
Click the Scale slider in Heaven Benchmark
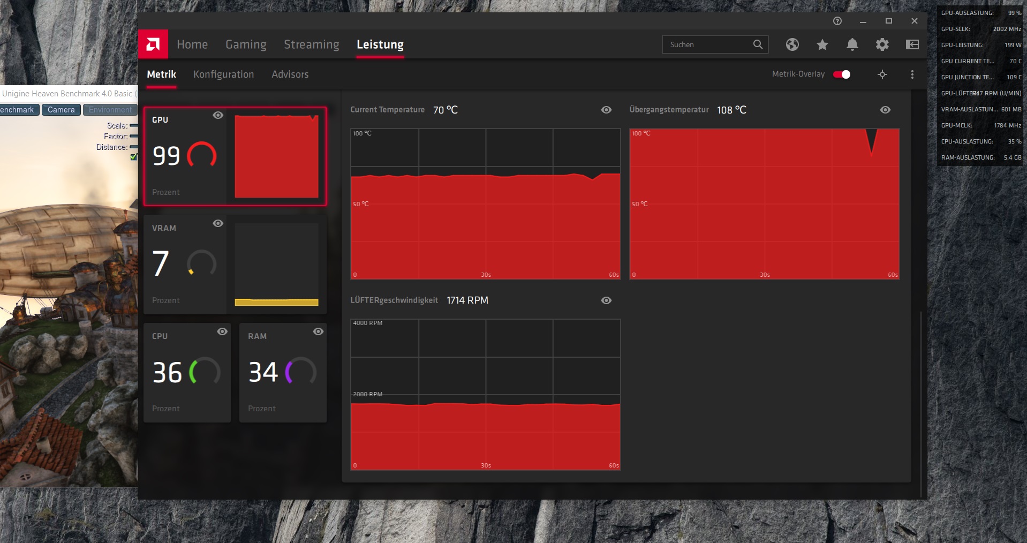134,126
